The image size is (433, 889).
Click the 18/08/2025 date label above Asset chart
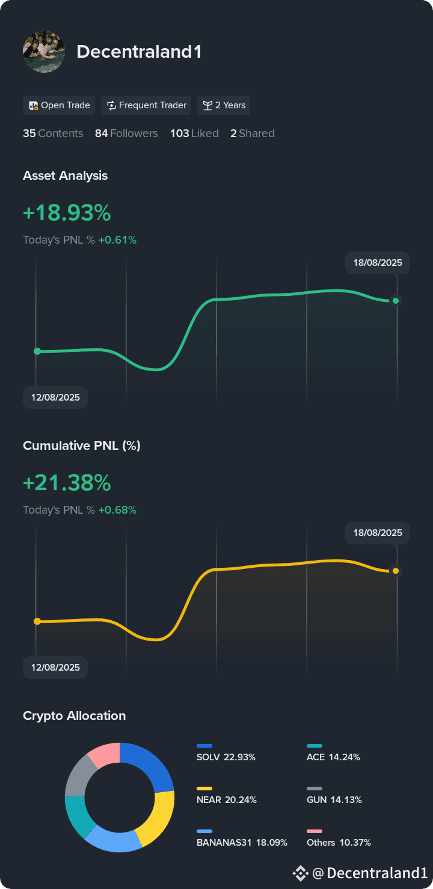pyautogui.click(x=377, y=263)
